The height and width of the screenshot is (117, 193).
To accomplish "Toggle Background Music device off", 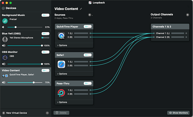I will click(x=45, y=15).
